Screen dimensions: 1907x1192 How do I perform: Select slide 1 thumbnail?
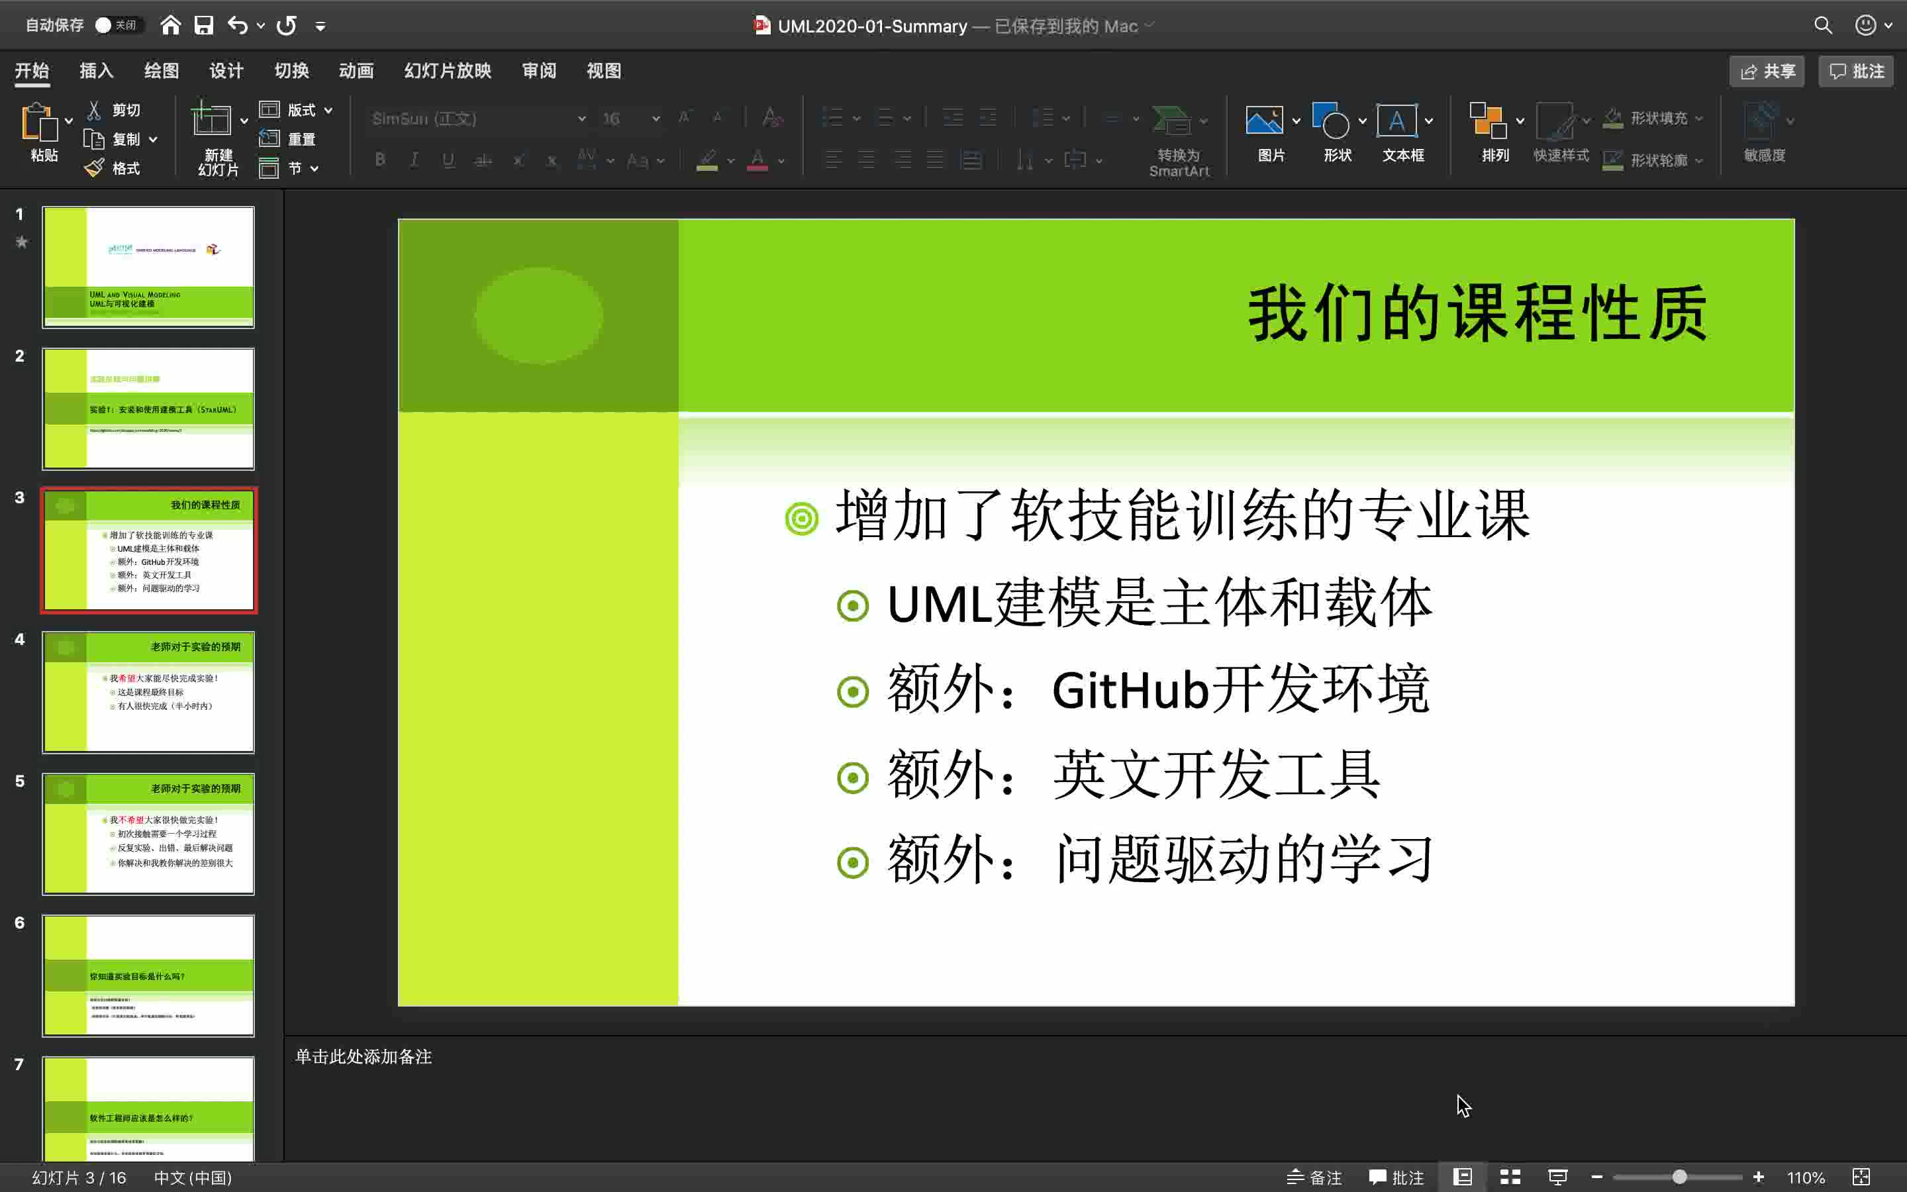(x=148, y=266)
